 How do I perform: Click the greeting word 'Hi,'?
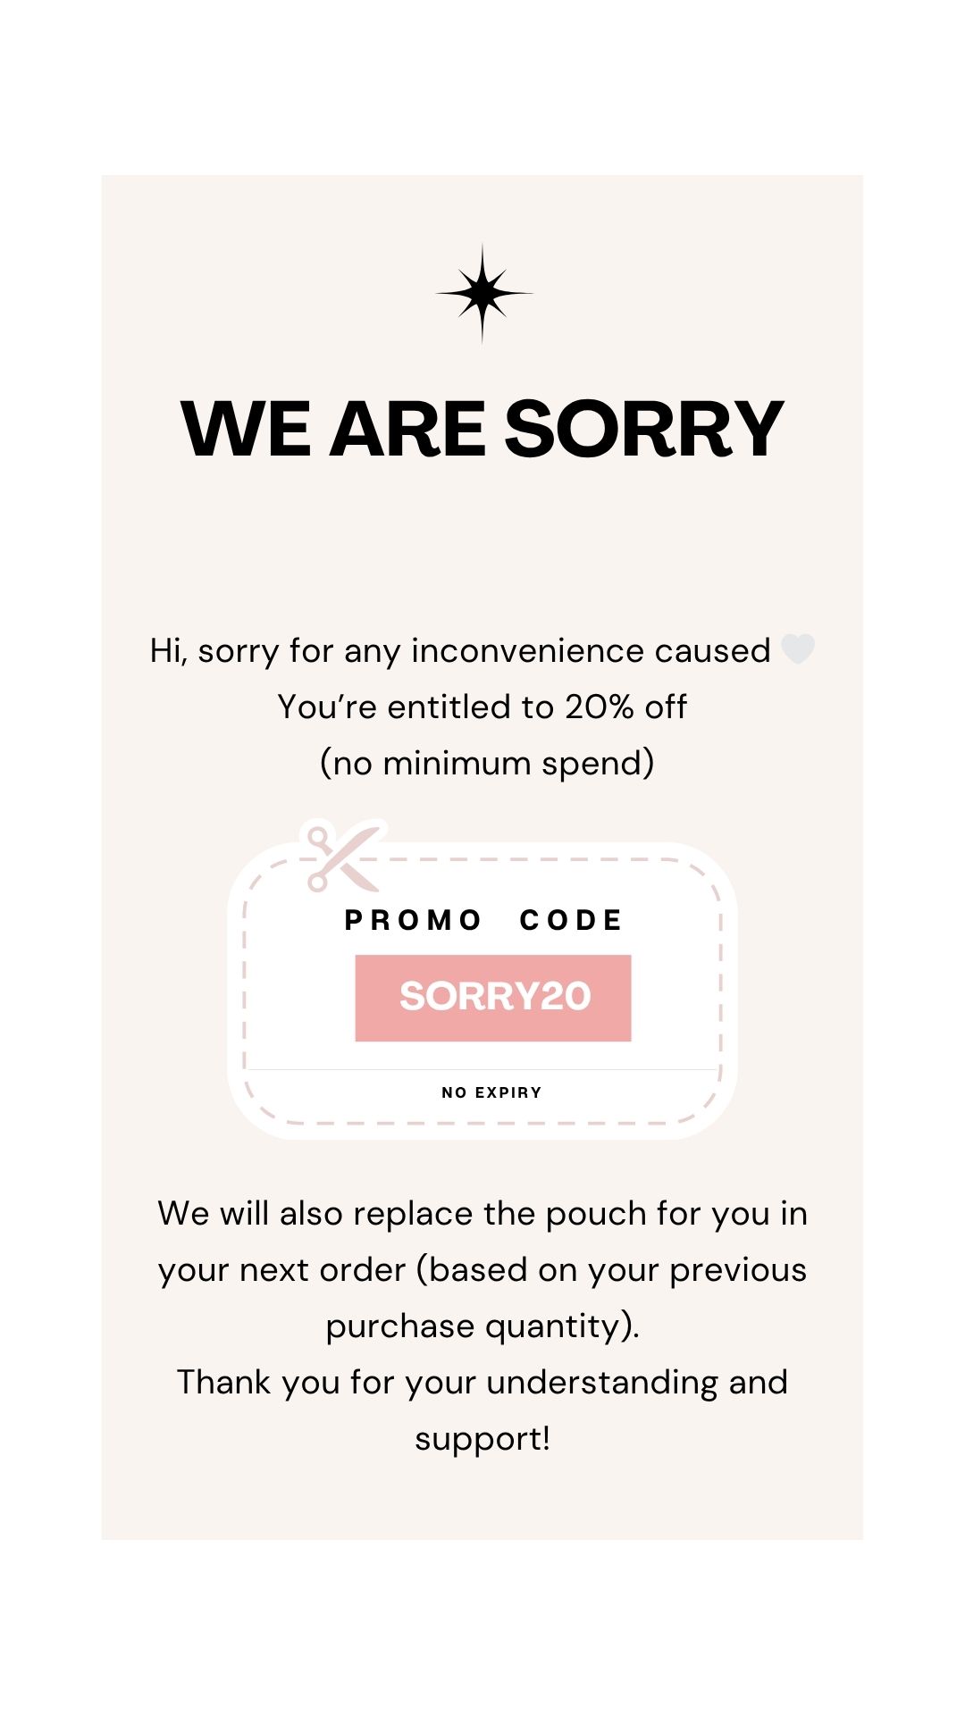(x=168, y=651)
